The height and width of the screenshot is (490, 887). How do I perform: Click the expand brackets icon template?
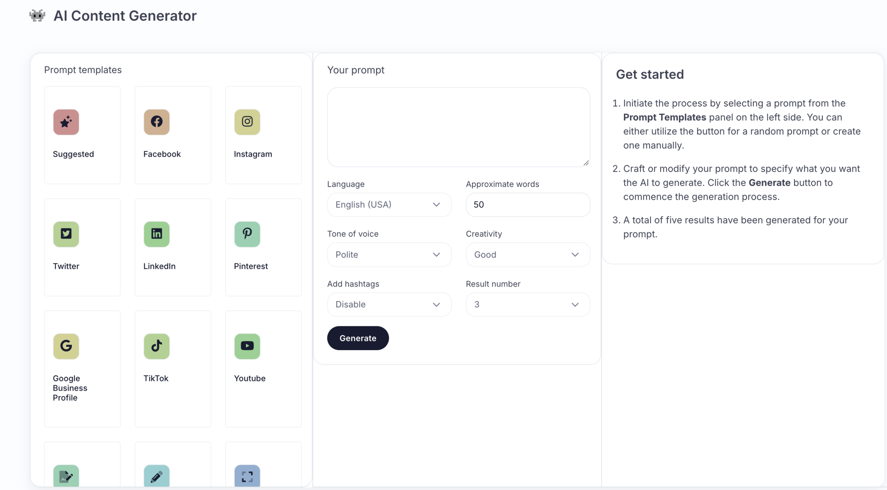(247, 476)
